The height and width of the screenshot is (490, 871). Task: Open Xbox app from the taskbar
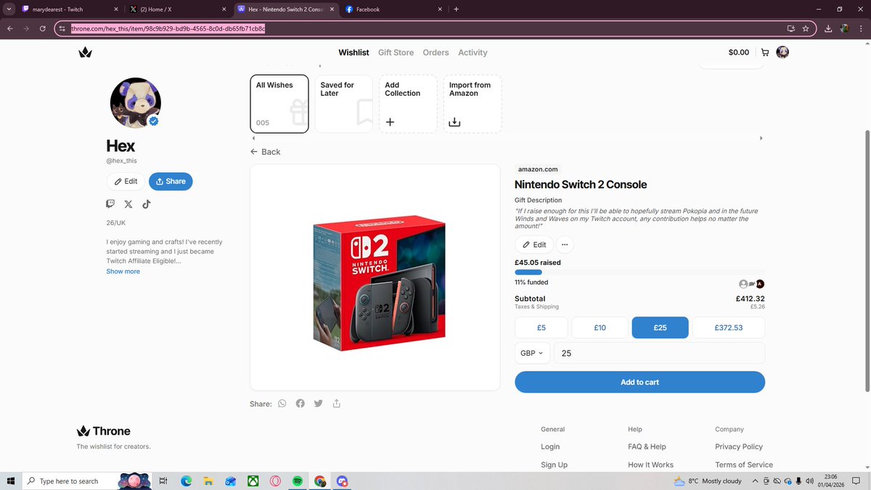tap(253, 481)
